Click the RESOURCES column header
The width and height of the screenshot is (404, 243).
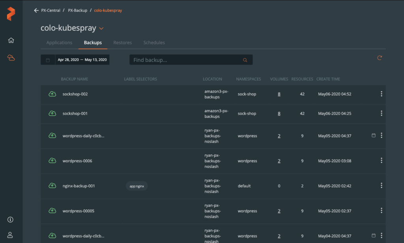tap(302, 79)
